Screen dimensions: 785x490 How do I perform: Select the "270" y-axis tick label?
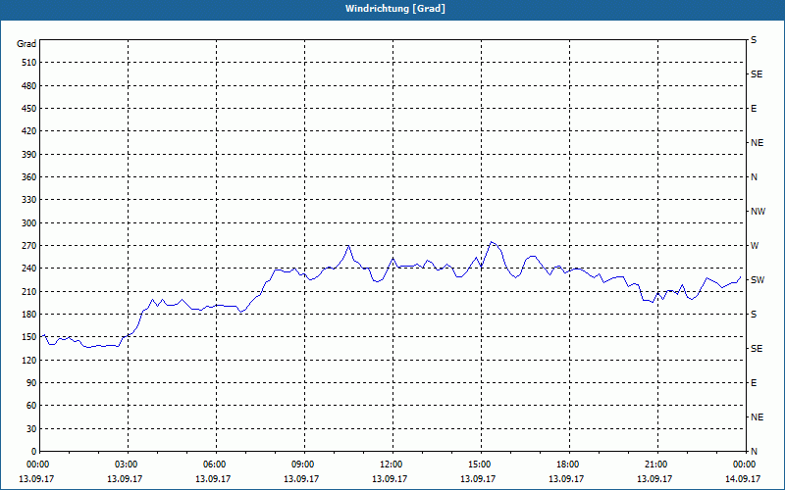28,246
